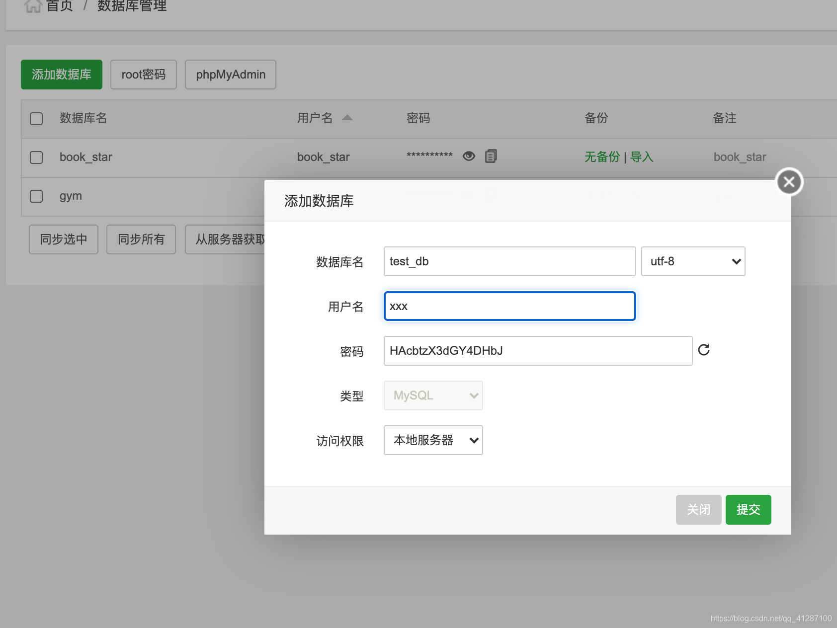Image resolution: width=837 pixels, height=628 pixels.
Task: Click 同步所有 button
Action: 141,239
